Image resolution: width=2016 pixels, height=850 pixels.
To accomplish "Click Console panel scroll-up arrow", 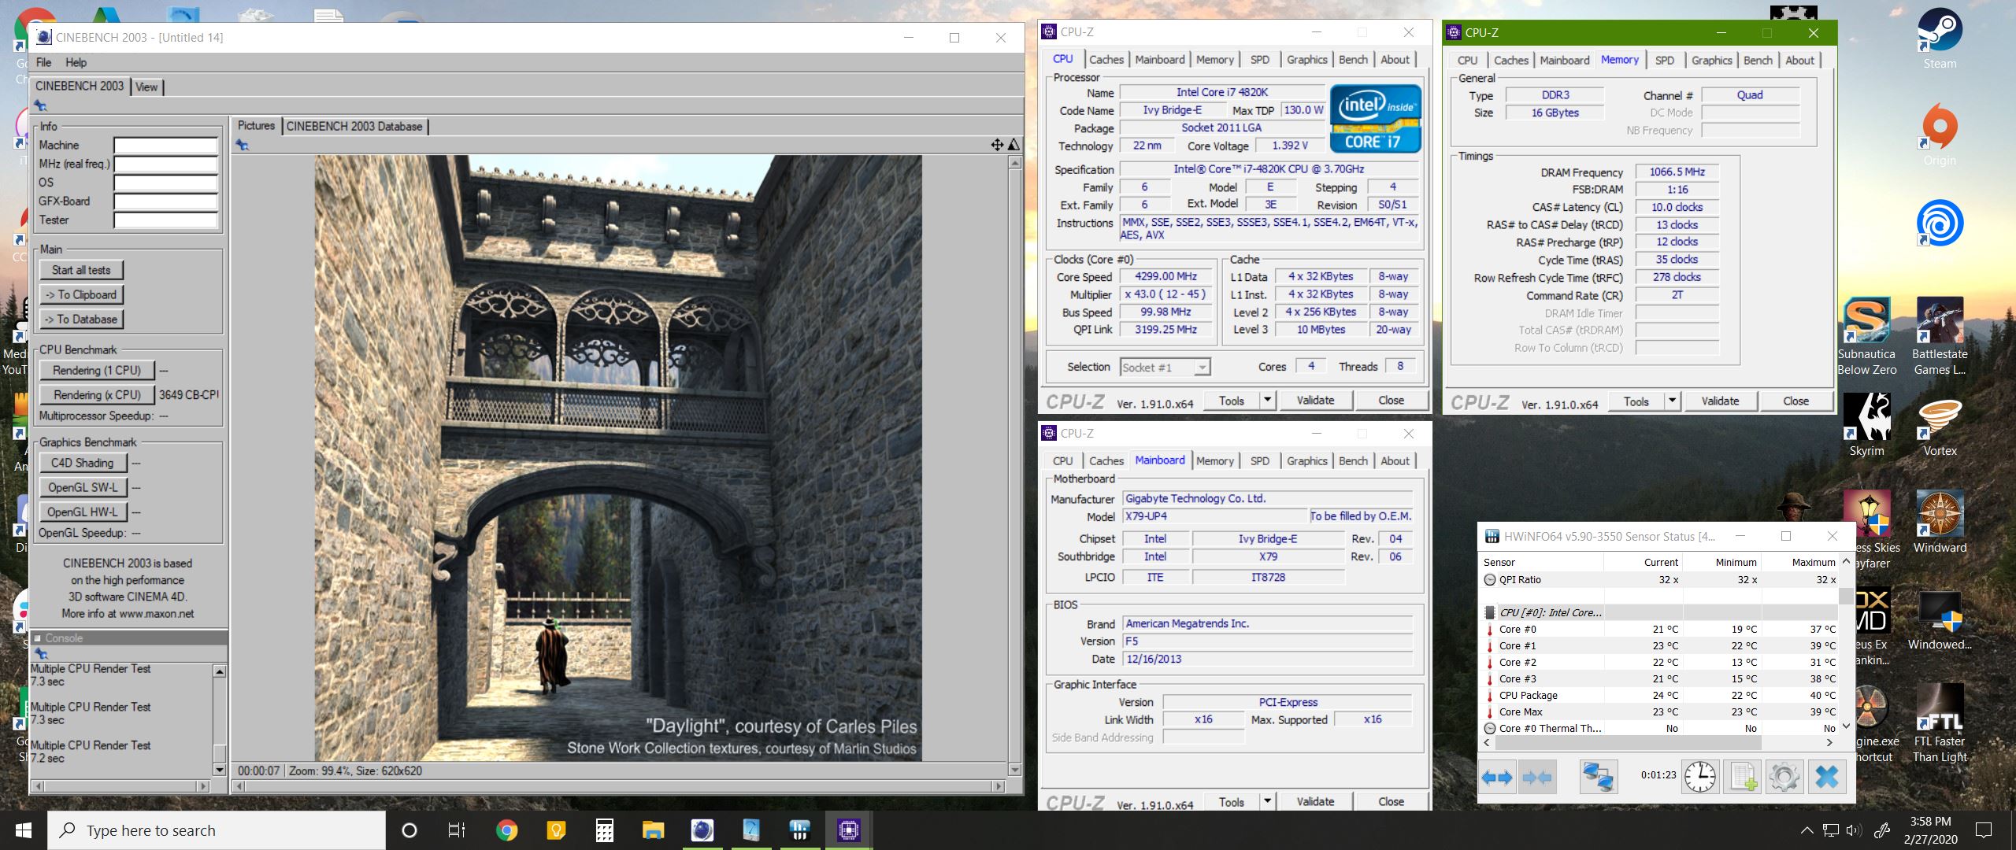I will [220, 671].
